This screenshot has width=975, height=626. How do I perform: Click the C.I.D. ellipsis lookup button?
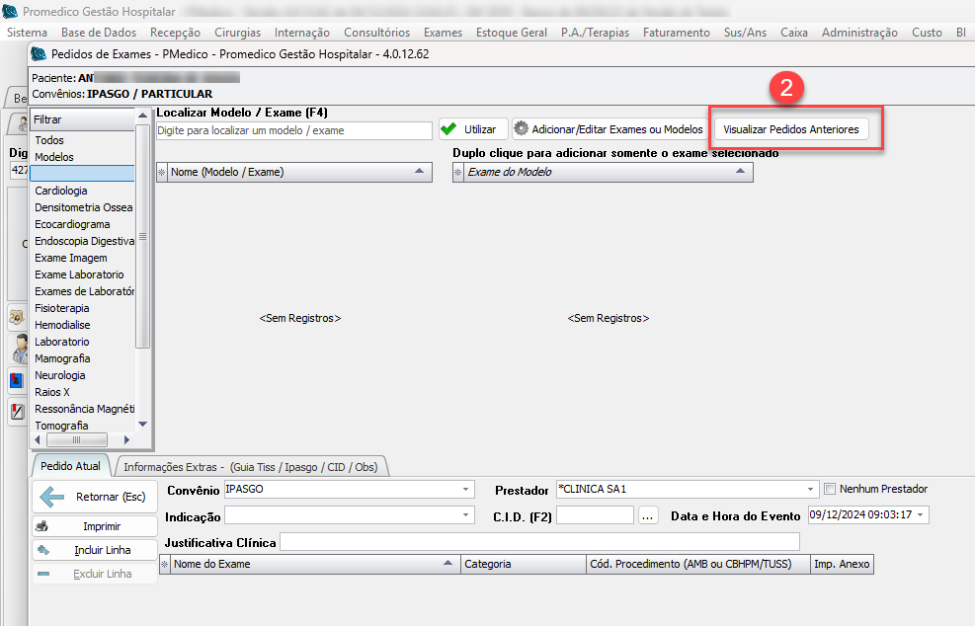pyautogui.click(x=648, y=515)
